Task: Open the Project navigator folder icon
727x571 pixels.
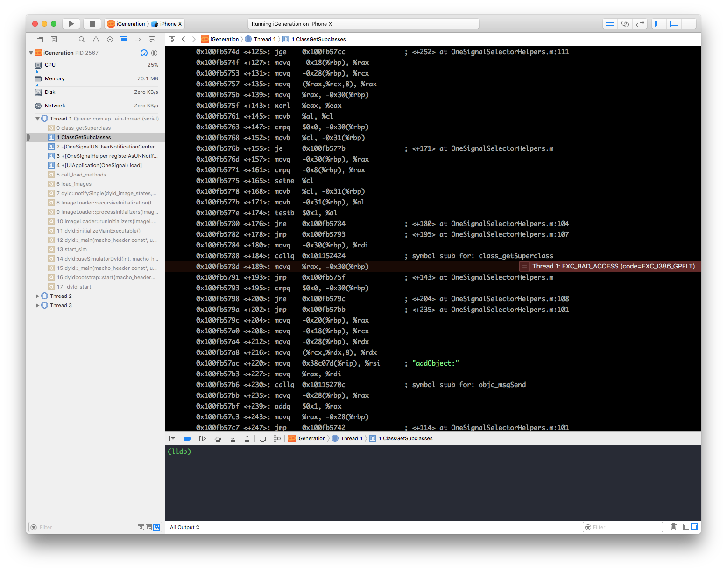Action: coord(40,40)
